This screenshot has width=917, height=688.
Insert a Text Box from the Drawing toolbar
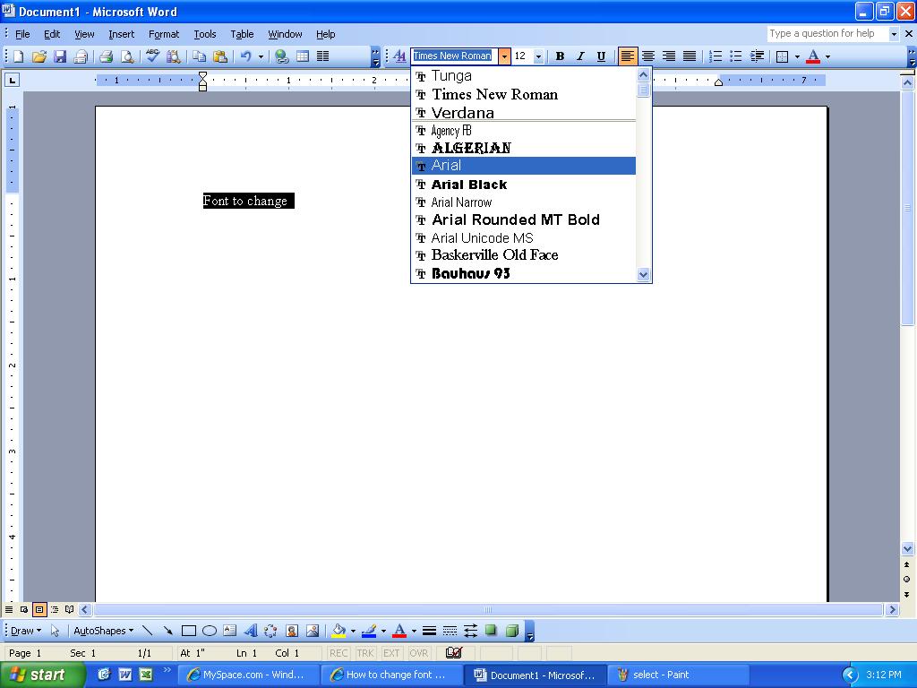tap(230, 631)
